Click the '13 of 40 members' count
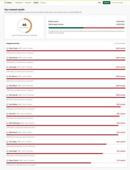 click(120, 43)
